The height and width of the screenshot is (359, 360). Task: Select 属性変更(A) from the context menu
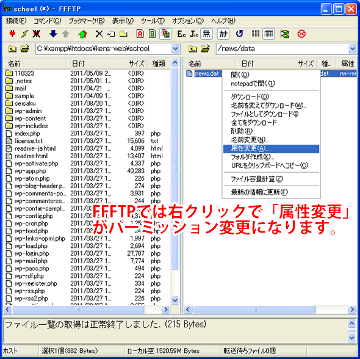click(x=271, y=148)
